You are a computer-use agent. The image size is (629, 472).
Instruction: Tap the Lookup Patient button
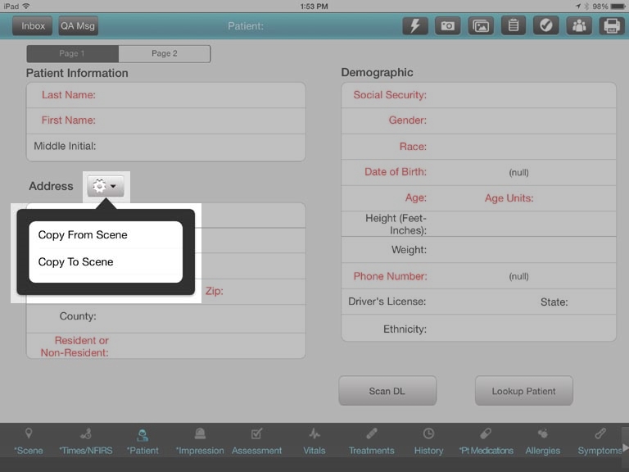[x=524, y=391]
